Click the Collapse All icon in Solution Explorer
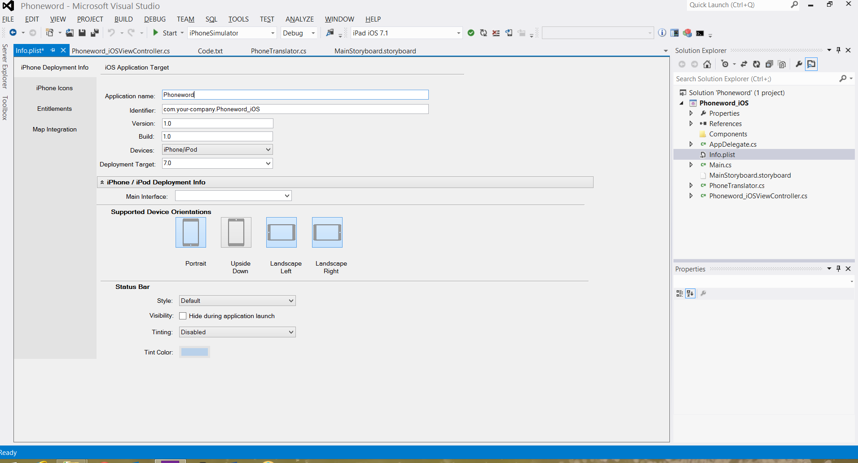 point(769,64)
